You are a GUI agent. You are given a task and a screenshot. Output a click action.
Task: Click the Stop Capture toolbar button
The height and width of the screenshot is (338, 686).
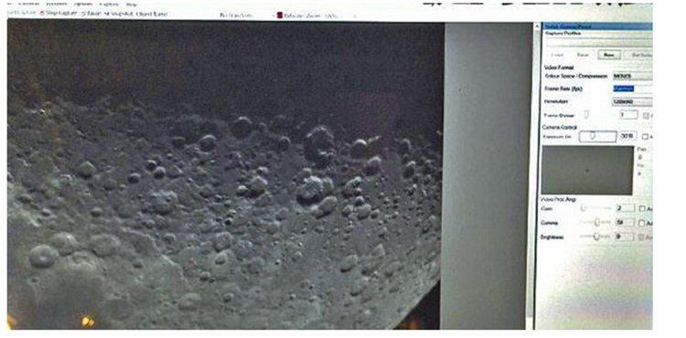point(59,14)
